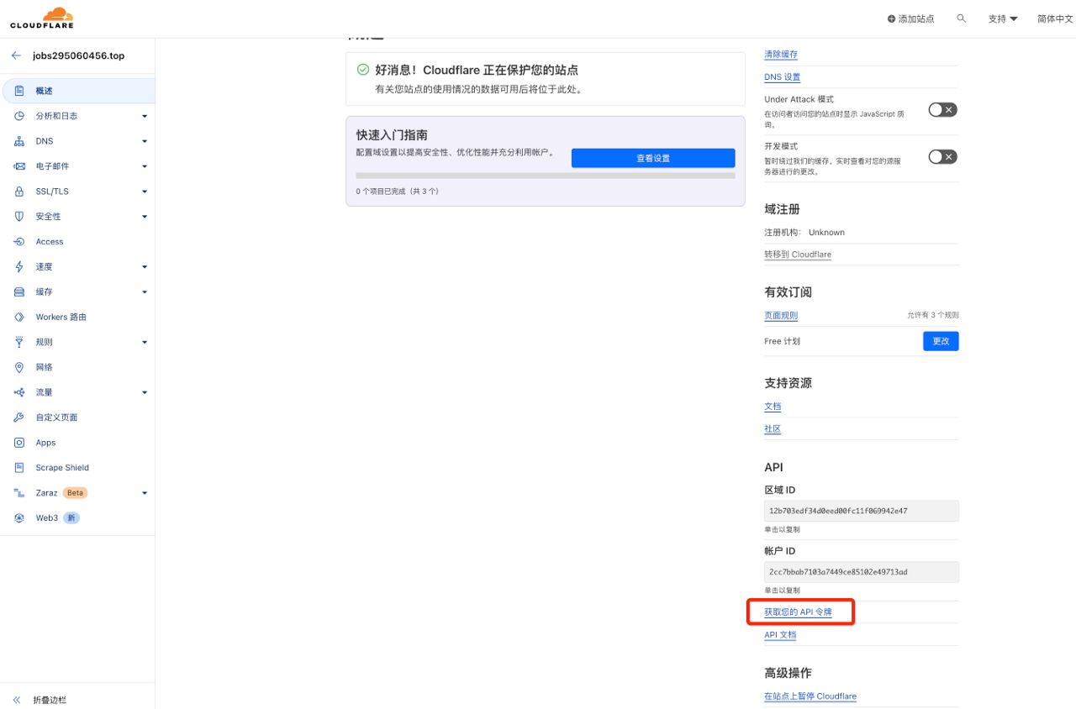The height and width of the screenshot is (709, 1076).
Task: Toggle Under Attack 模式 switch
Action: (x=942, y=110)
